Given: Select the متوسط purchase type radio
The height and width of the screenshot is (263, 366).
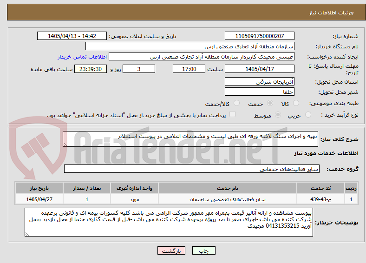Looking at the screenshot, I should tap(278, 115).
